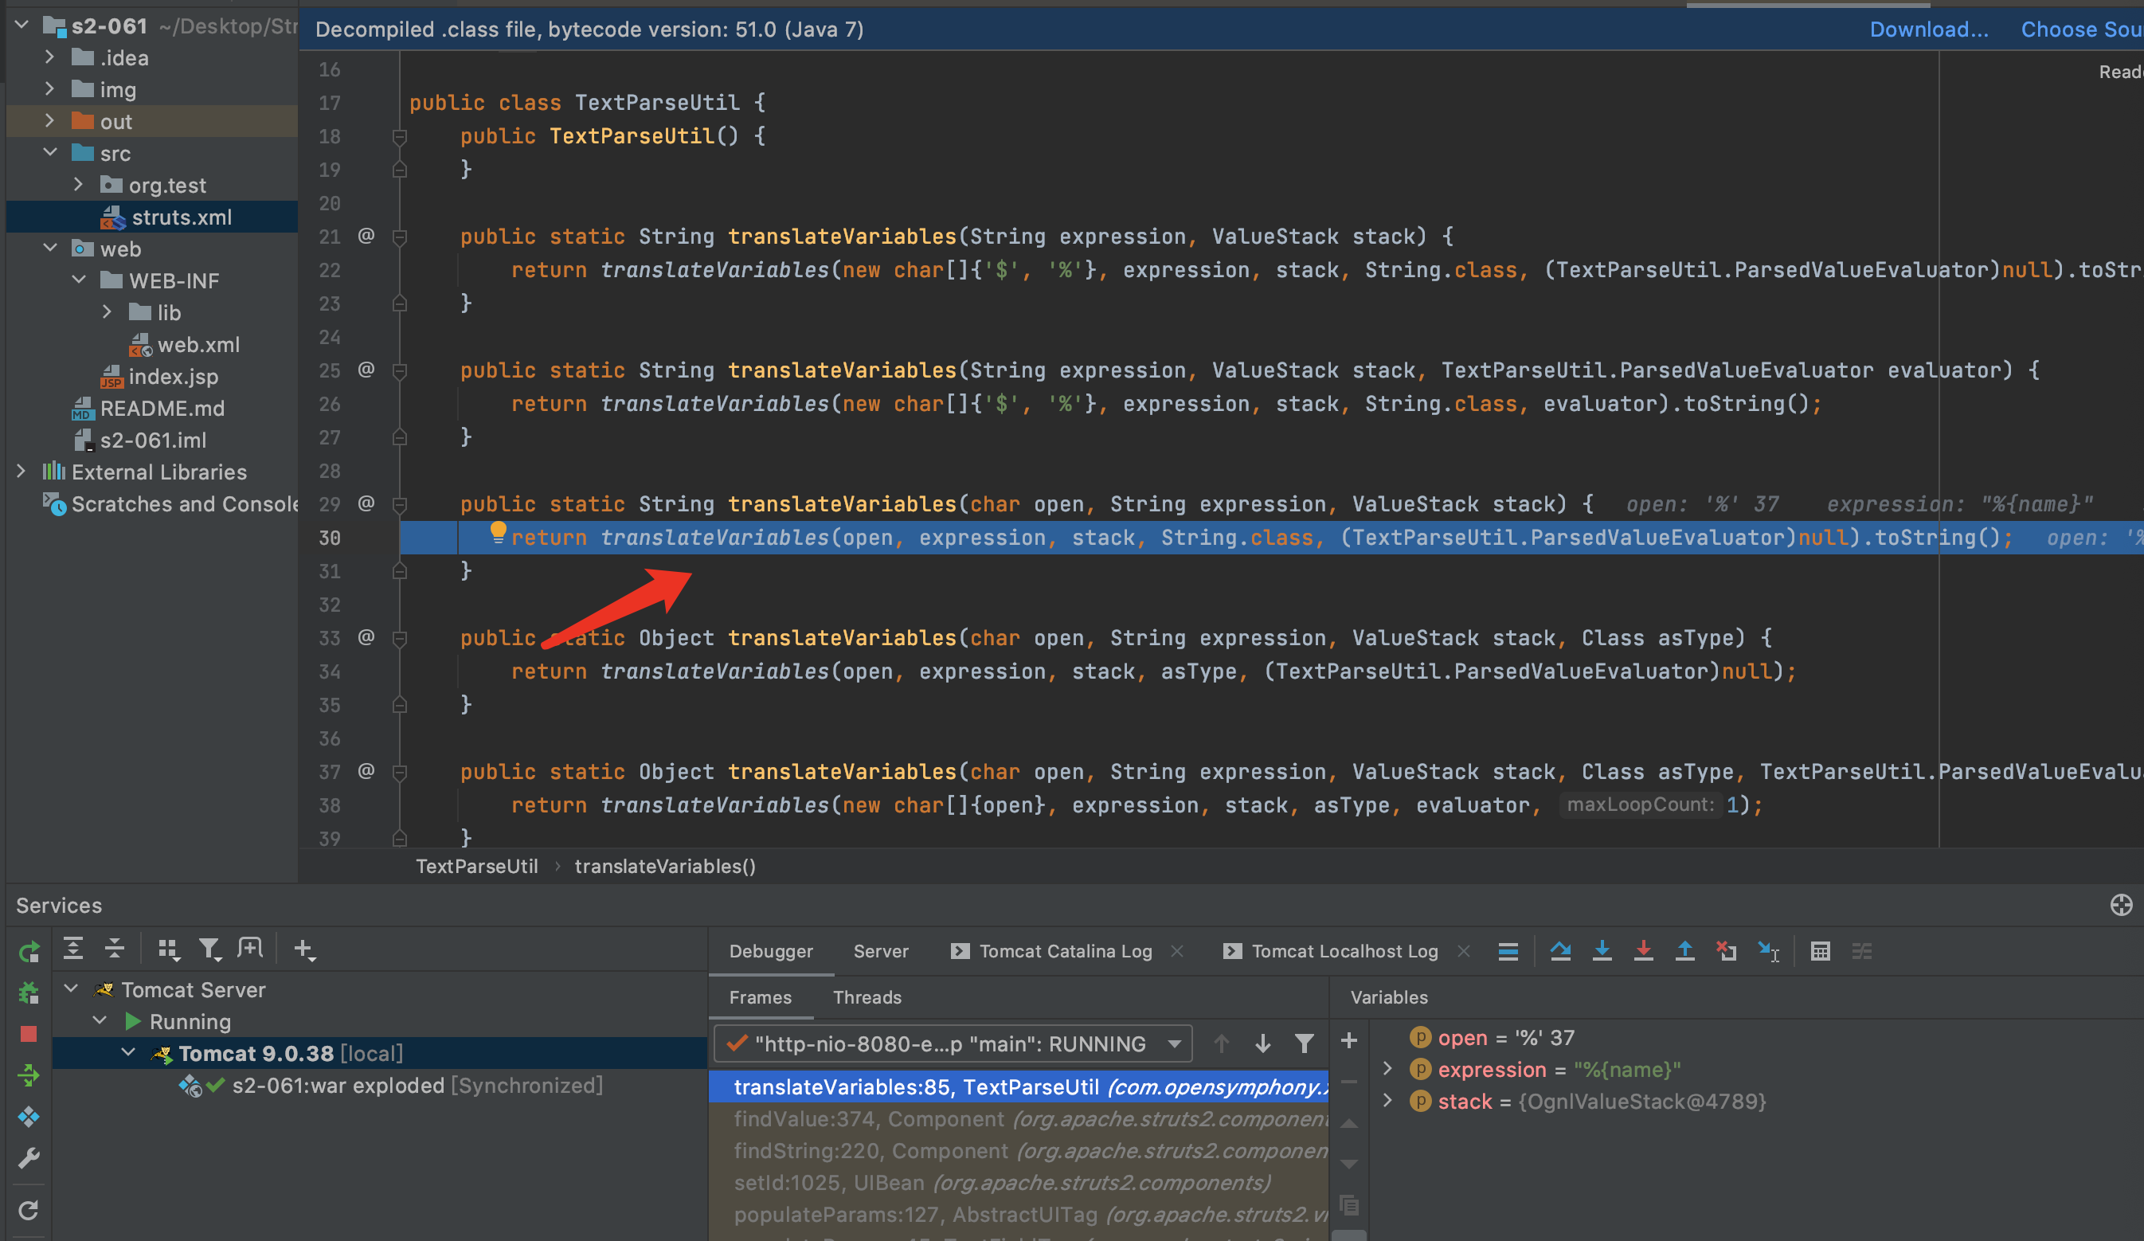Click the Services panel options crosshair icon

(2121, 905)
